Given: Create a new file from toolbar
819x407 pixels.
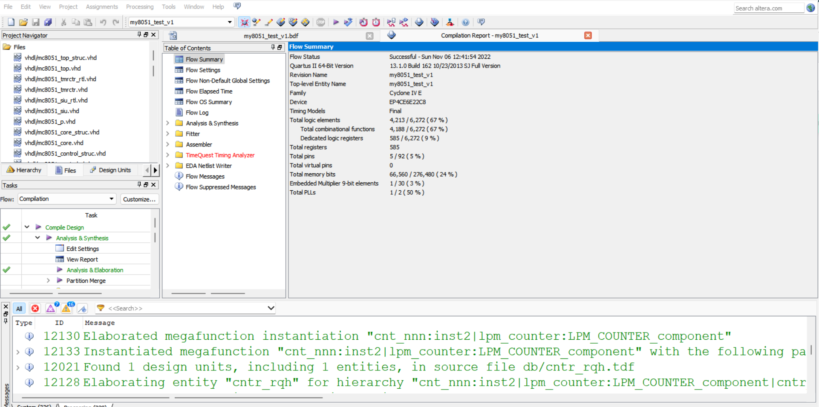Looking at the screenshot, I should coord(11,22).
